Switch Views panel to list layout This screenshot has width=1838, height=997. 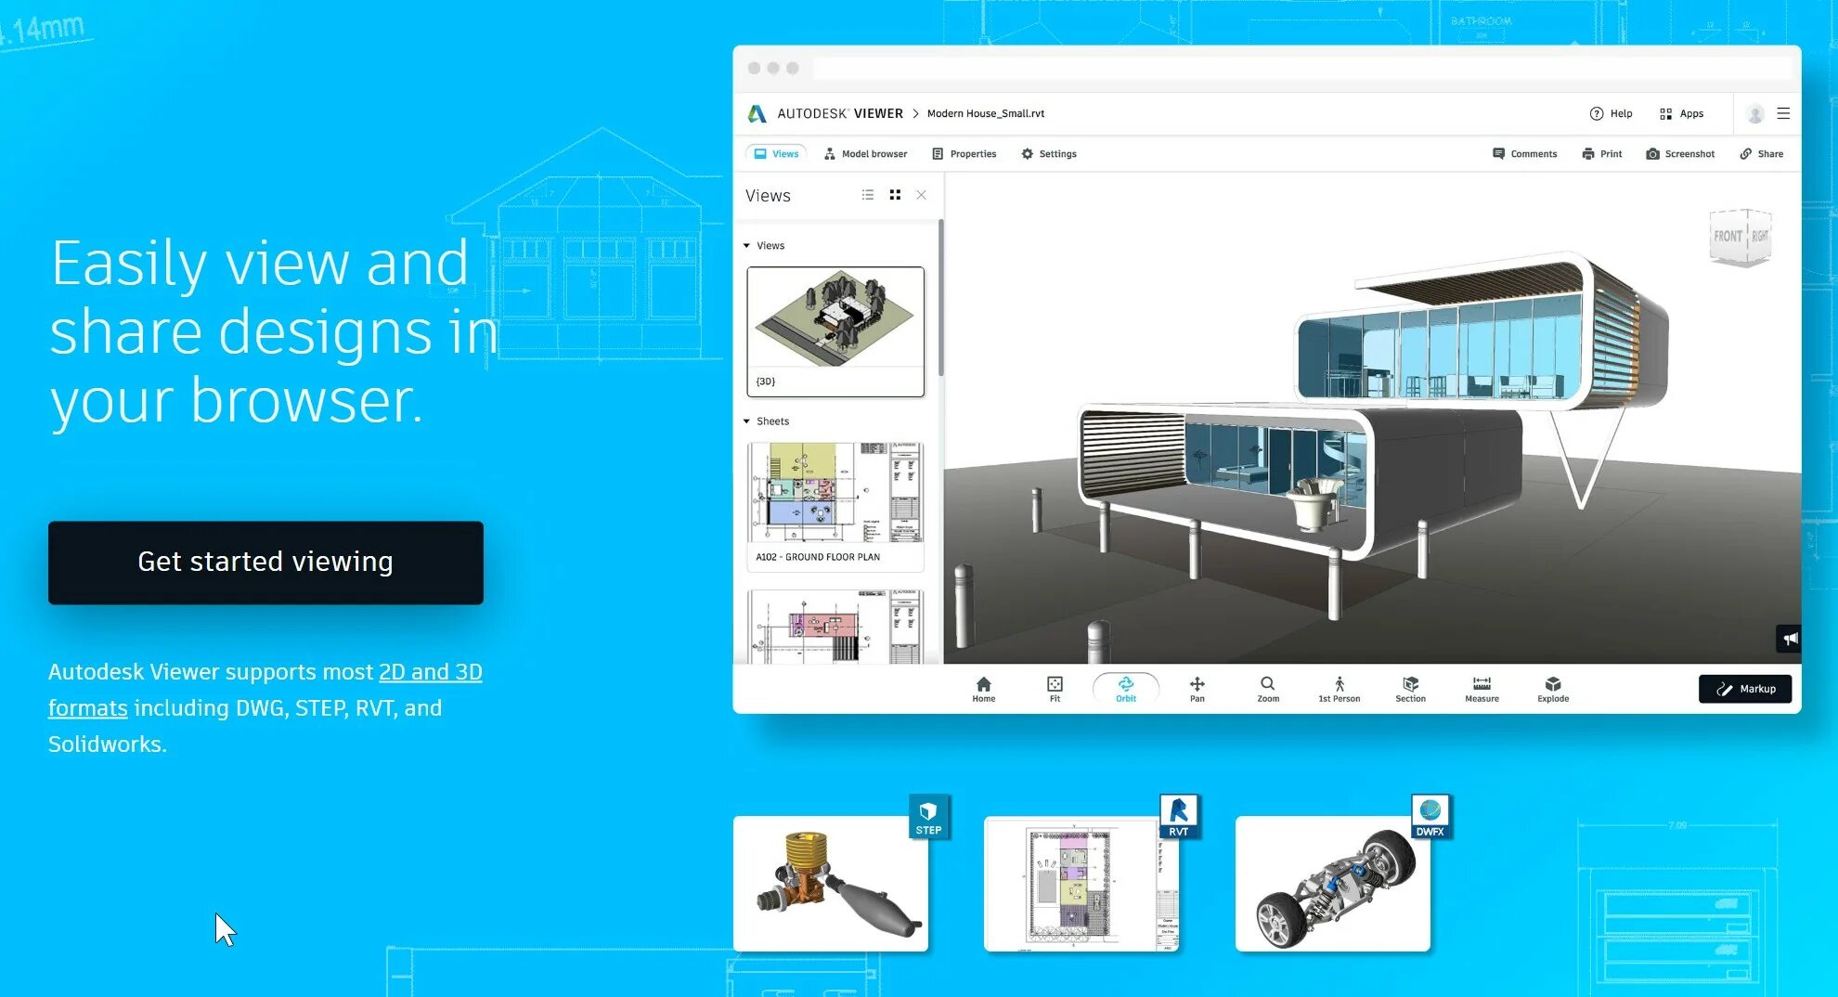coord(868,195)
